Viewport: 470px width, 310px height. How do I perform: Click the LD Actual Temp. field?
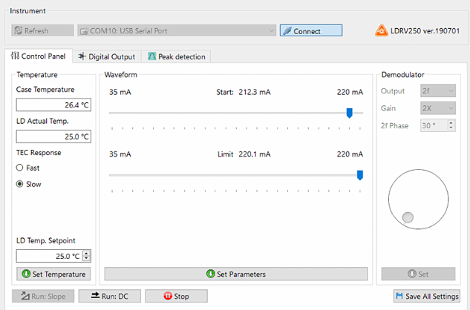tap(53, 136)
